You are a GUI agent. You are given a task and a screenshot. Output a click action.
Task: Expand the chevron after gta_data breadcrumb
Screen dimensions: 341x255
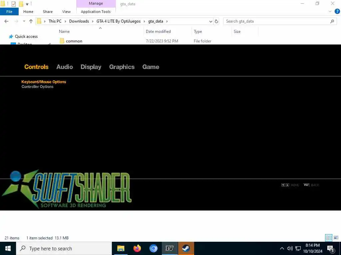pos(167,21)
